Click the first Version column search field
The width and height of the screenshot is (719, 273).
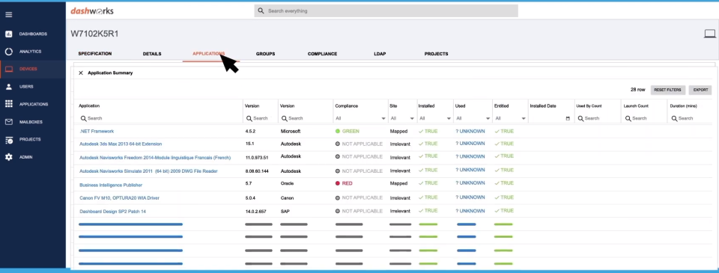click(x=260, y=118)
